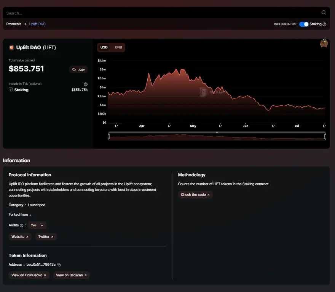335x292 pixels.
Task: Click the Methodology heading
Action: [x=191, y=175]
